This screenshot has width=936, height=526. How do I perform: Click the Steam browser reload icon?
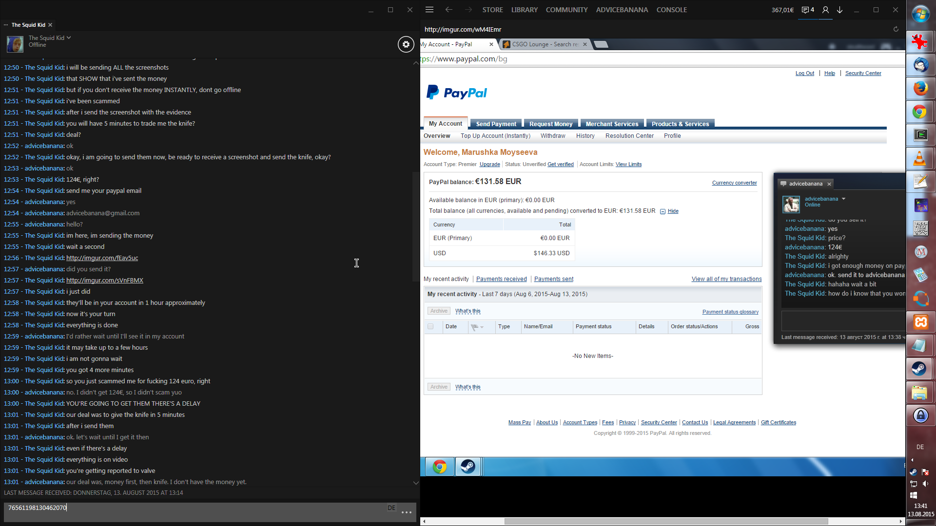(896, 29)
